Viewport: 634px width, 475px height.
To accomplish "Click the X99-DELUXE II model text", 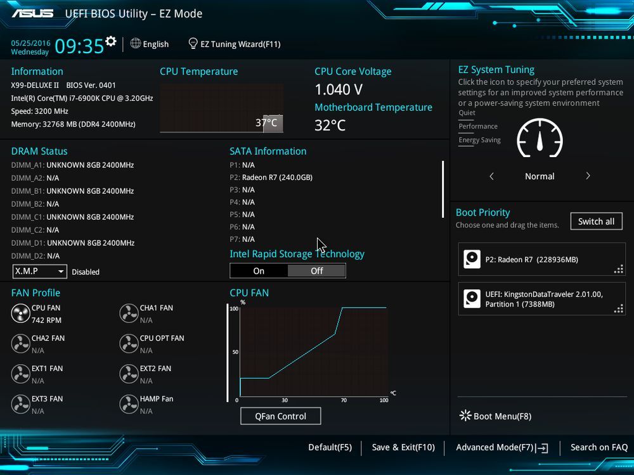I will pyautogui.click(x=35, y=85).
